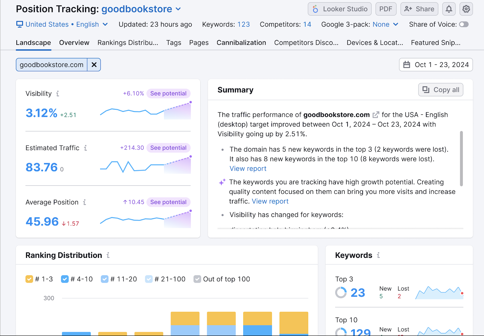
Task: Click Top 3 donut chart icon
Action: [x=341, y=292]
